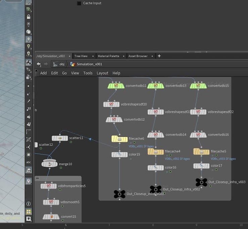Viewport: 248px width, 229px height.
Task: Toggle the headlight bulb icon in viewport toolbar
Action: point(29,39)
